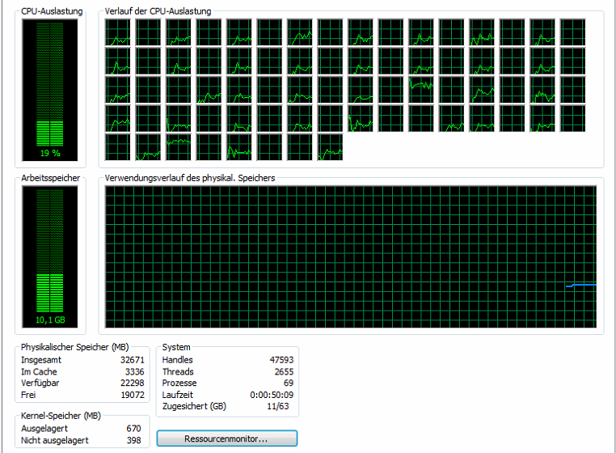Click the CPU-Auslastung heading
616x453 pixels.
52,11
